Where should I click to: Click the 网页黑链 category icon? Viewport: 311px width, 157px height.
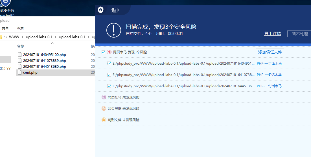click(x=104, y=108)
